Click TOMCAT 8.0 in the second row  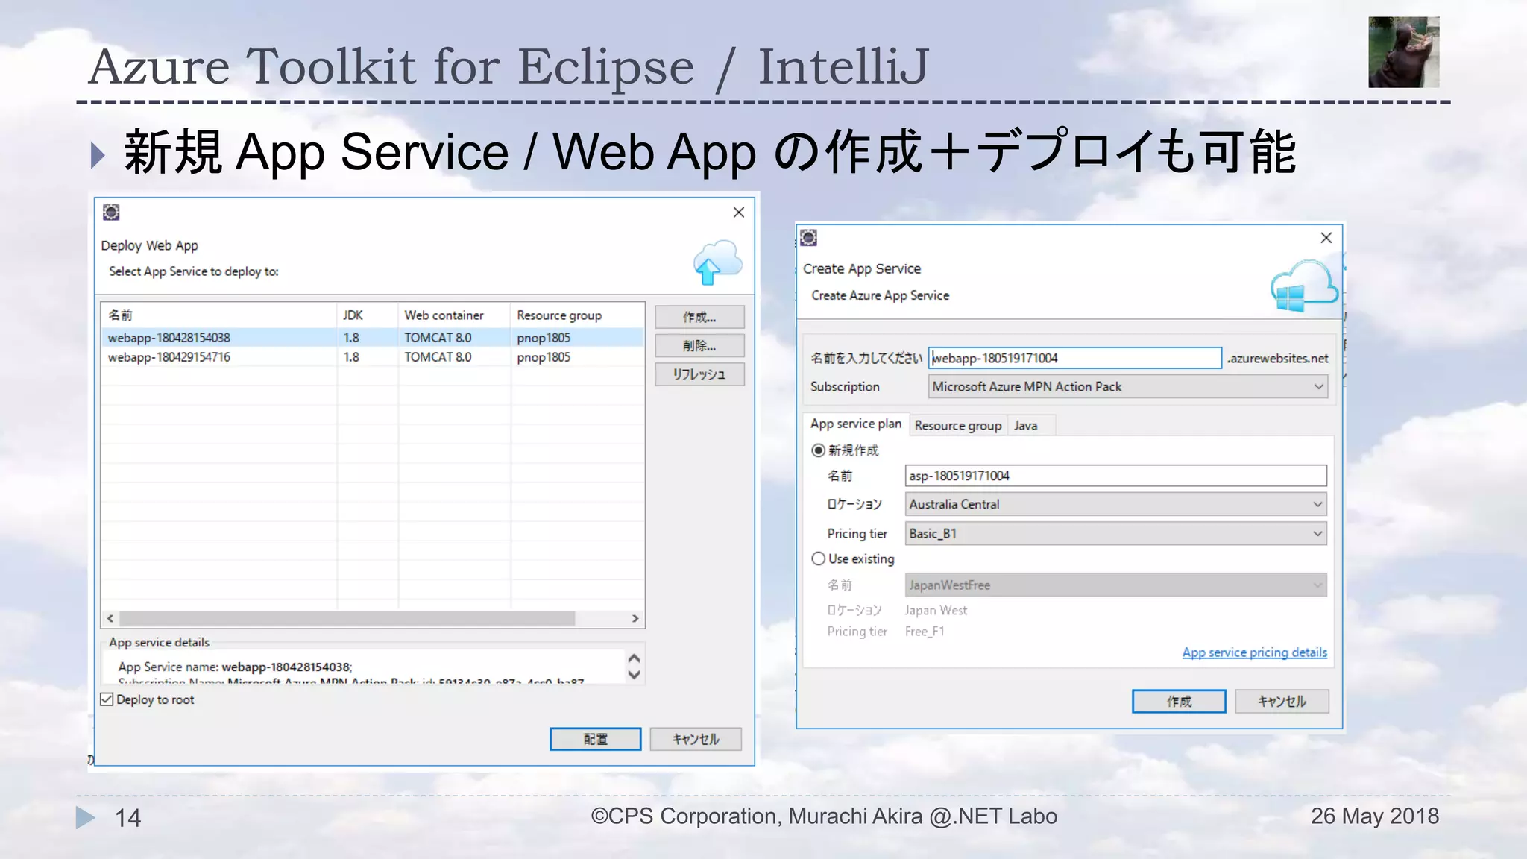click(x=438, y=357)
